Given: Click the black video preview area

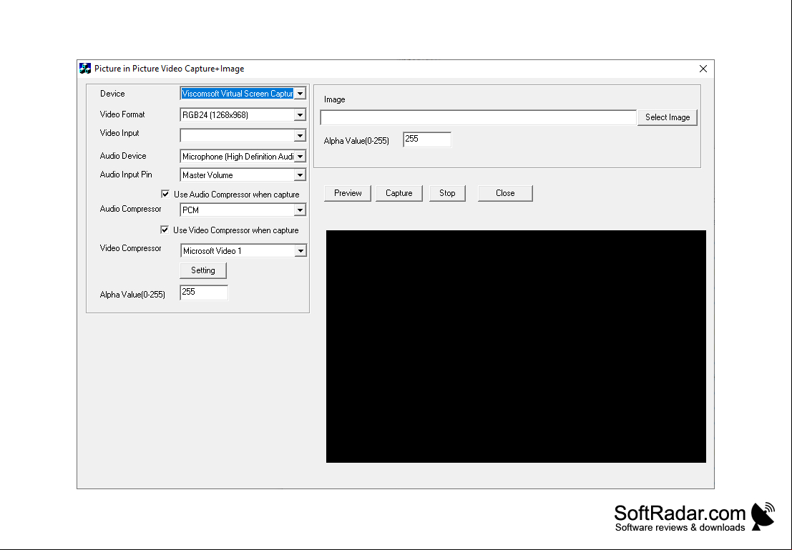Looking at the screenshot, I should pos(516,346).
